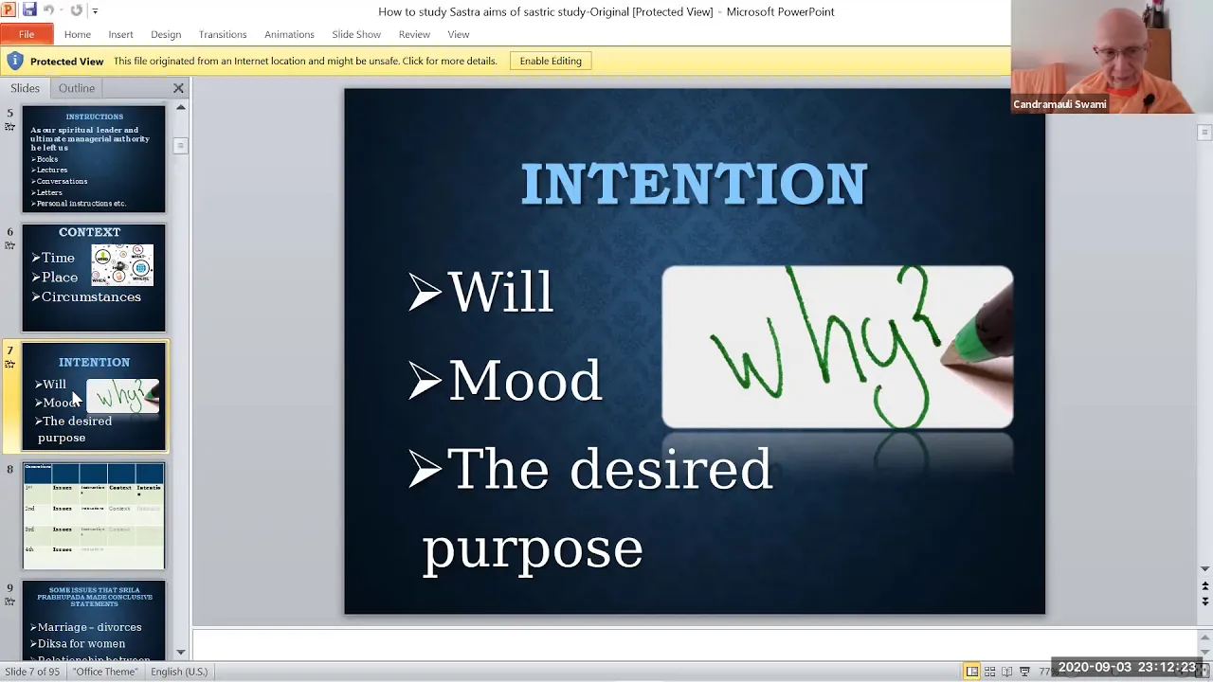Click the animation star icon beside slide 6
The width and height of the screenshot is (1213, 682).
click(10, 245)
